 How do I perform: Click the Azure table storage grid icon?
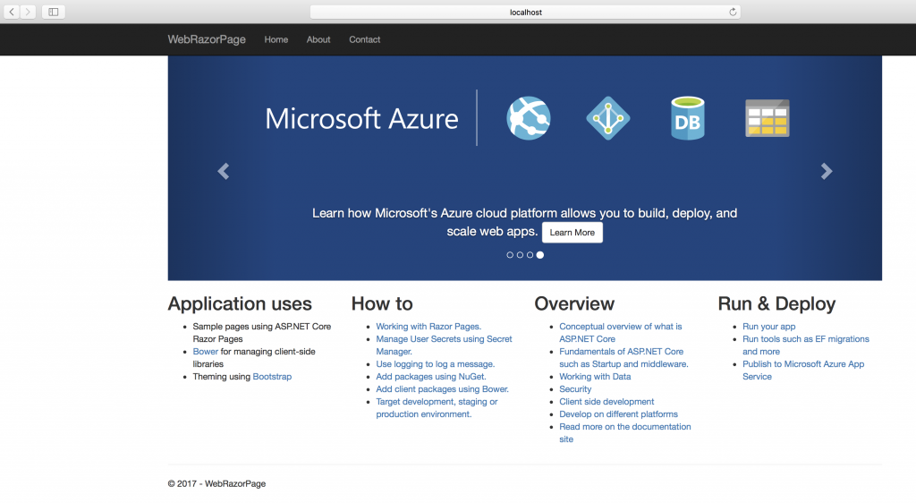(767, 118)
